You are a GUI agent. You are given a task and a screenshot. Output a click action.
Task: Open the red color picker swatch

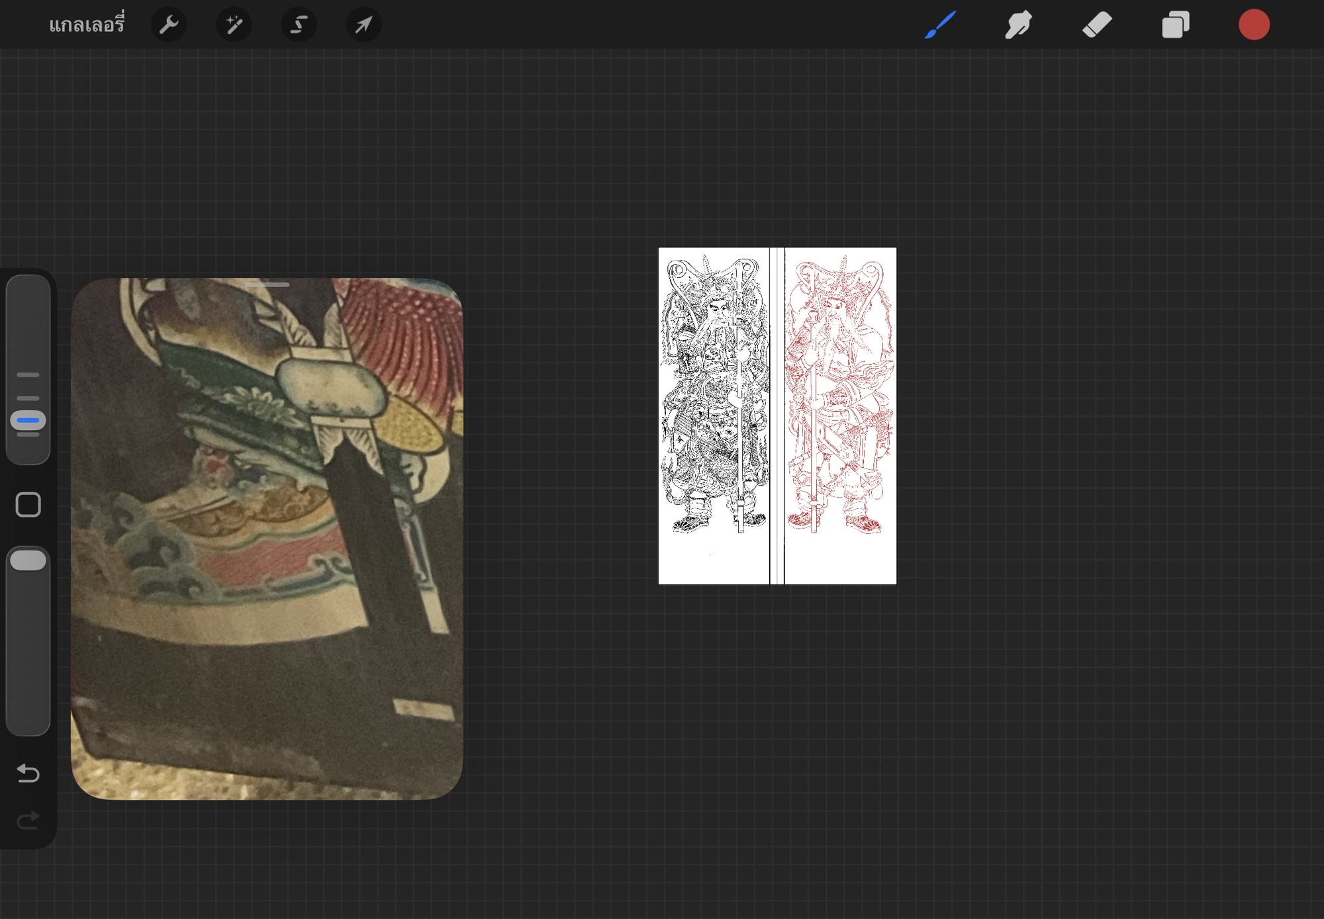pos(1254,25)
